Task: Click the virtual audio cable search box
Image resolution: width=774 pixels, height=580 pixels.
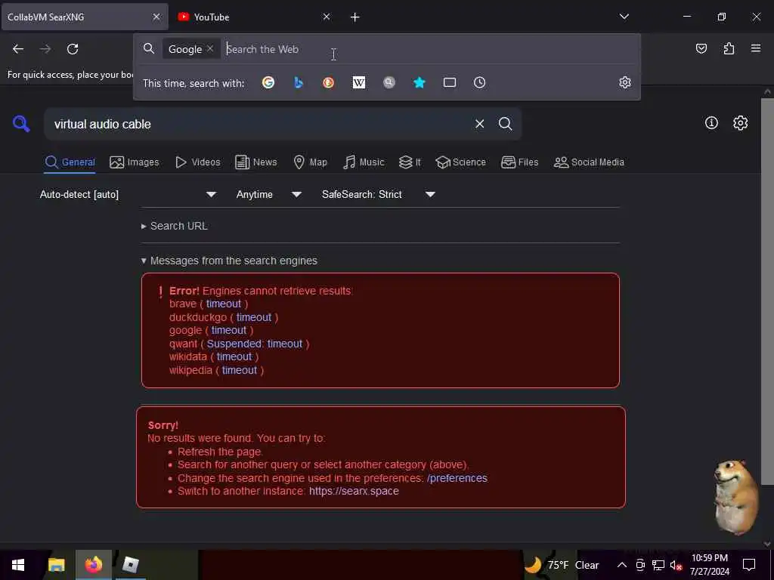Action: 259,124
